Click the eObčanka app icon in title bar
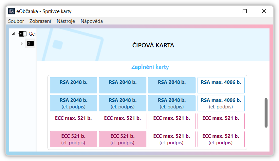Viewport: 279px width, 161px height. tap(11, 11)
